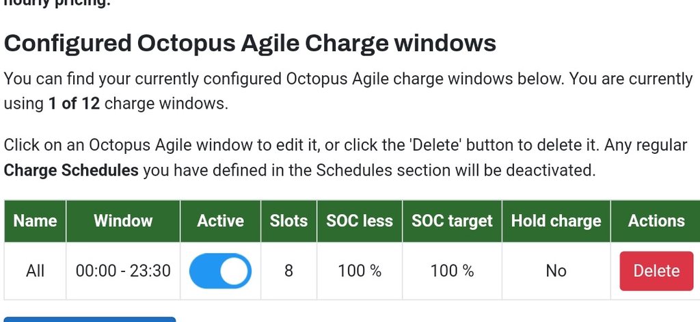Image resolution: width=700 pixels, height=322 pixels.
Task: Click the Hold charge column header
Action: pos(556,221)
